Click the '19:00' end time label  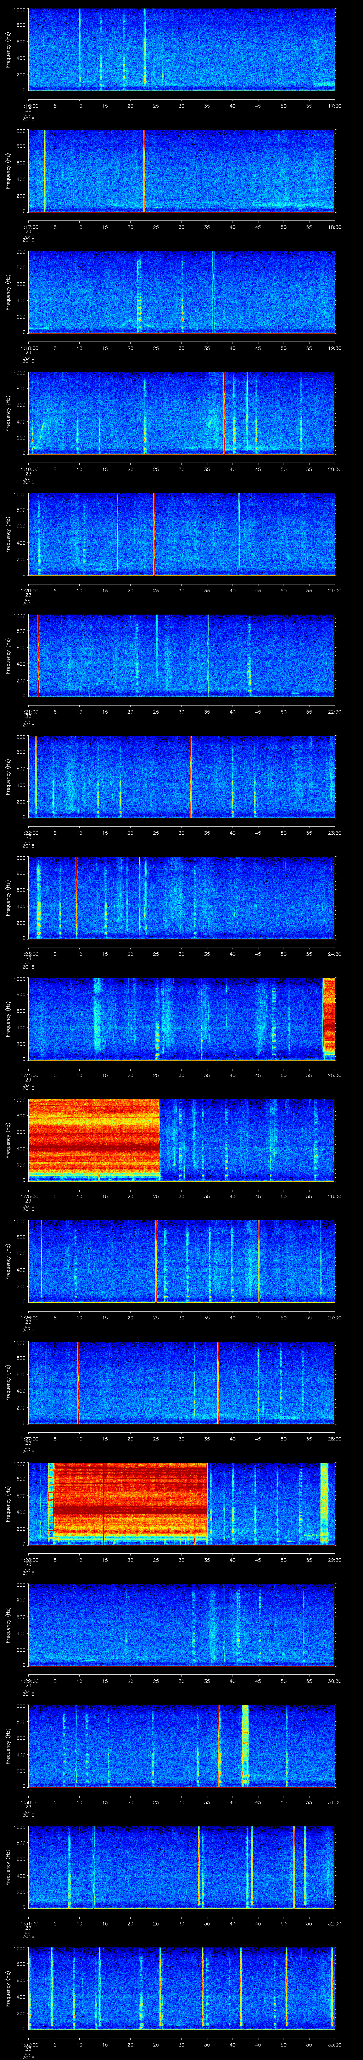(335, 348)
